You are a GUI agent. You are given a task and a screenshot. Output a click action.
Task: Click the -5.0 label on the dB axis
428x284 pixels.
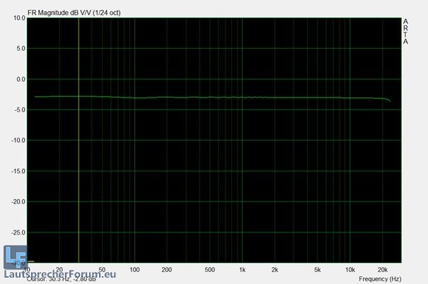tap(19, 110)
